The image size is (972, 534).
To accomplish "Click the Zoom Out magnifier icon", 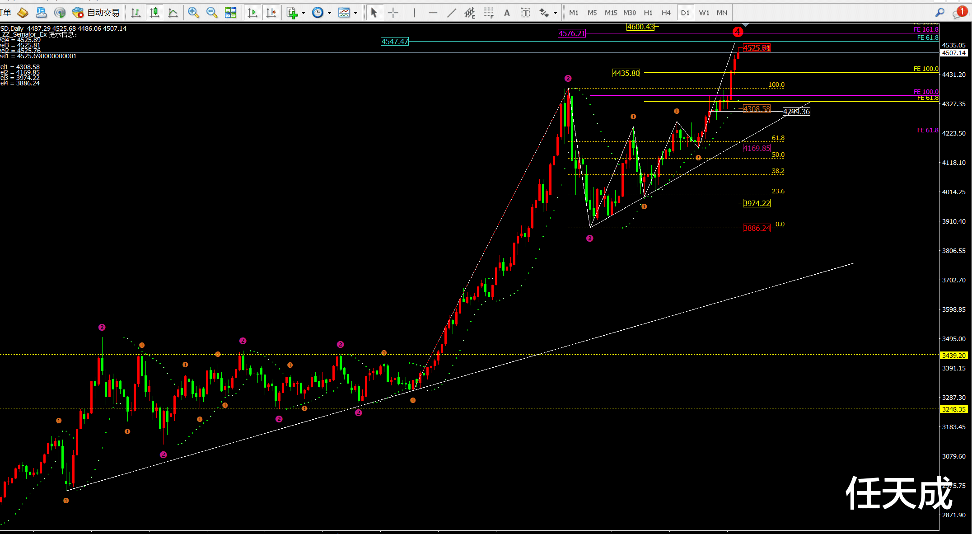I will (x=211, y=13).
